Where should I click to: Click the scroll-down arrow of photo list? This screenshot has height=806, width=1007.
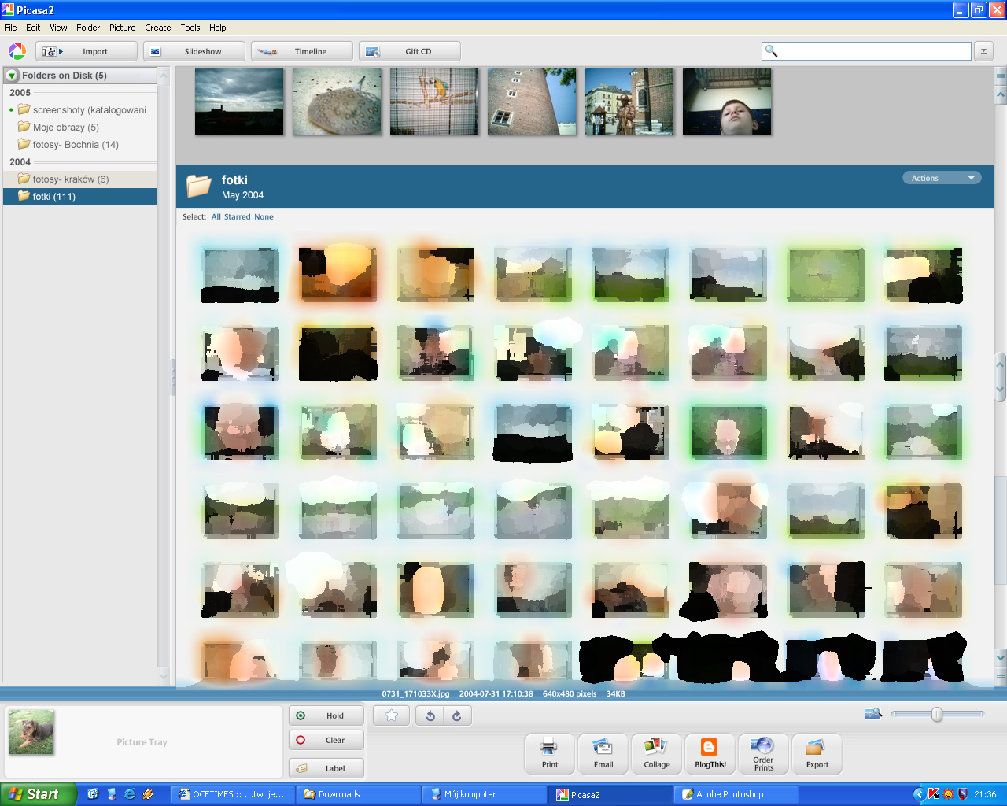coord(1001,657)
